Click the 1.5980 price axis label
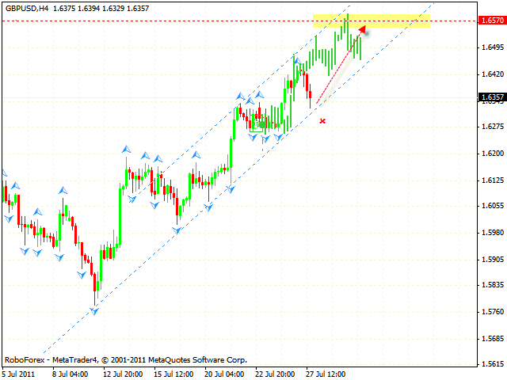507x380 pixels. 493,232
